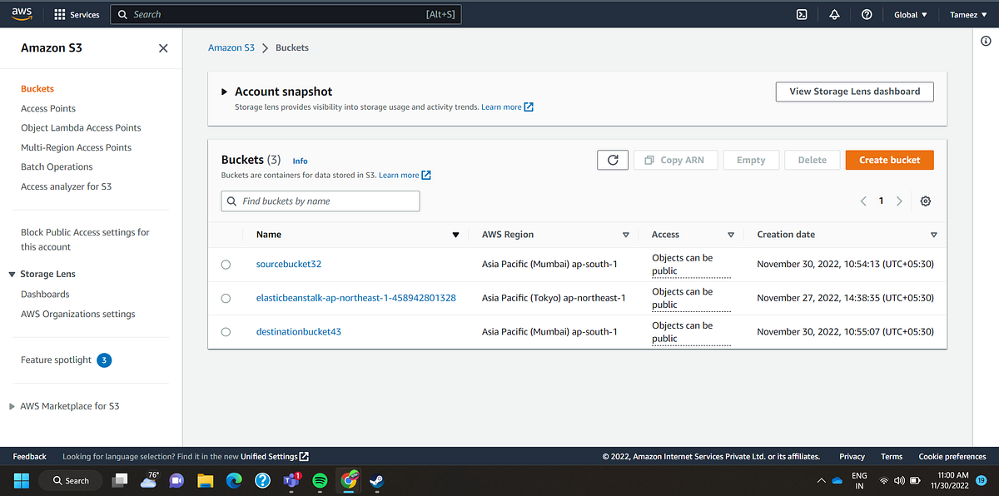The image size is (999, 496).
Task: Open bucket list preferences gear
Action: (x=925, y=201)
